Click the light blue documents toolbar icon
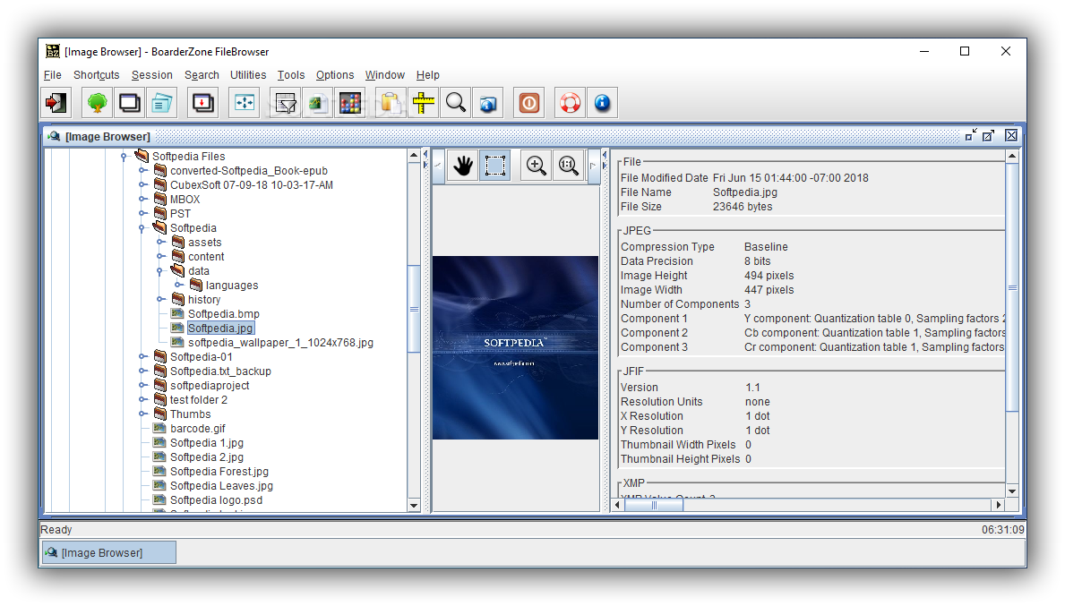This screenshot has width=1065, height=606. pyautogui.click(x=161, y=103)
